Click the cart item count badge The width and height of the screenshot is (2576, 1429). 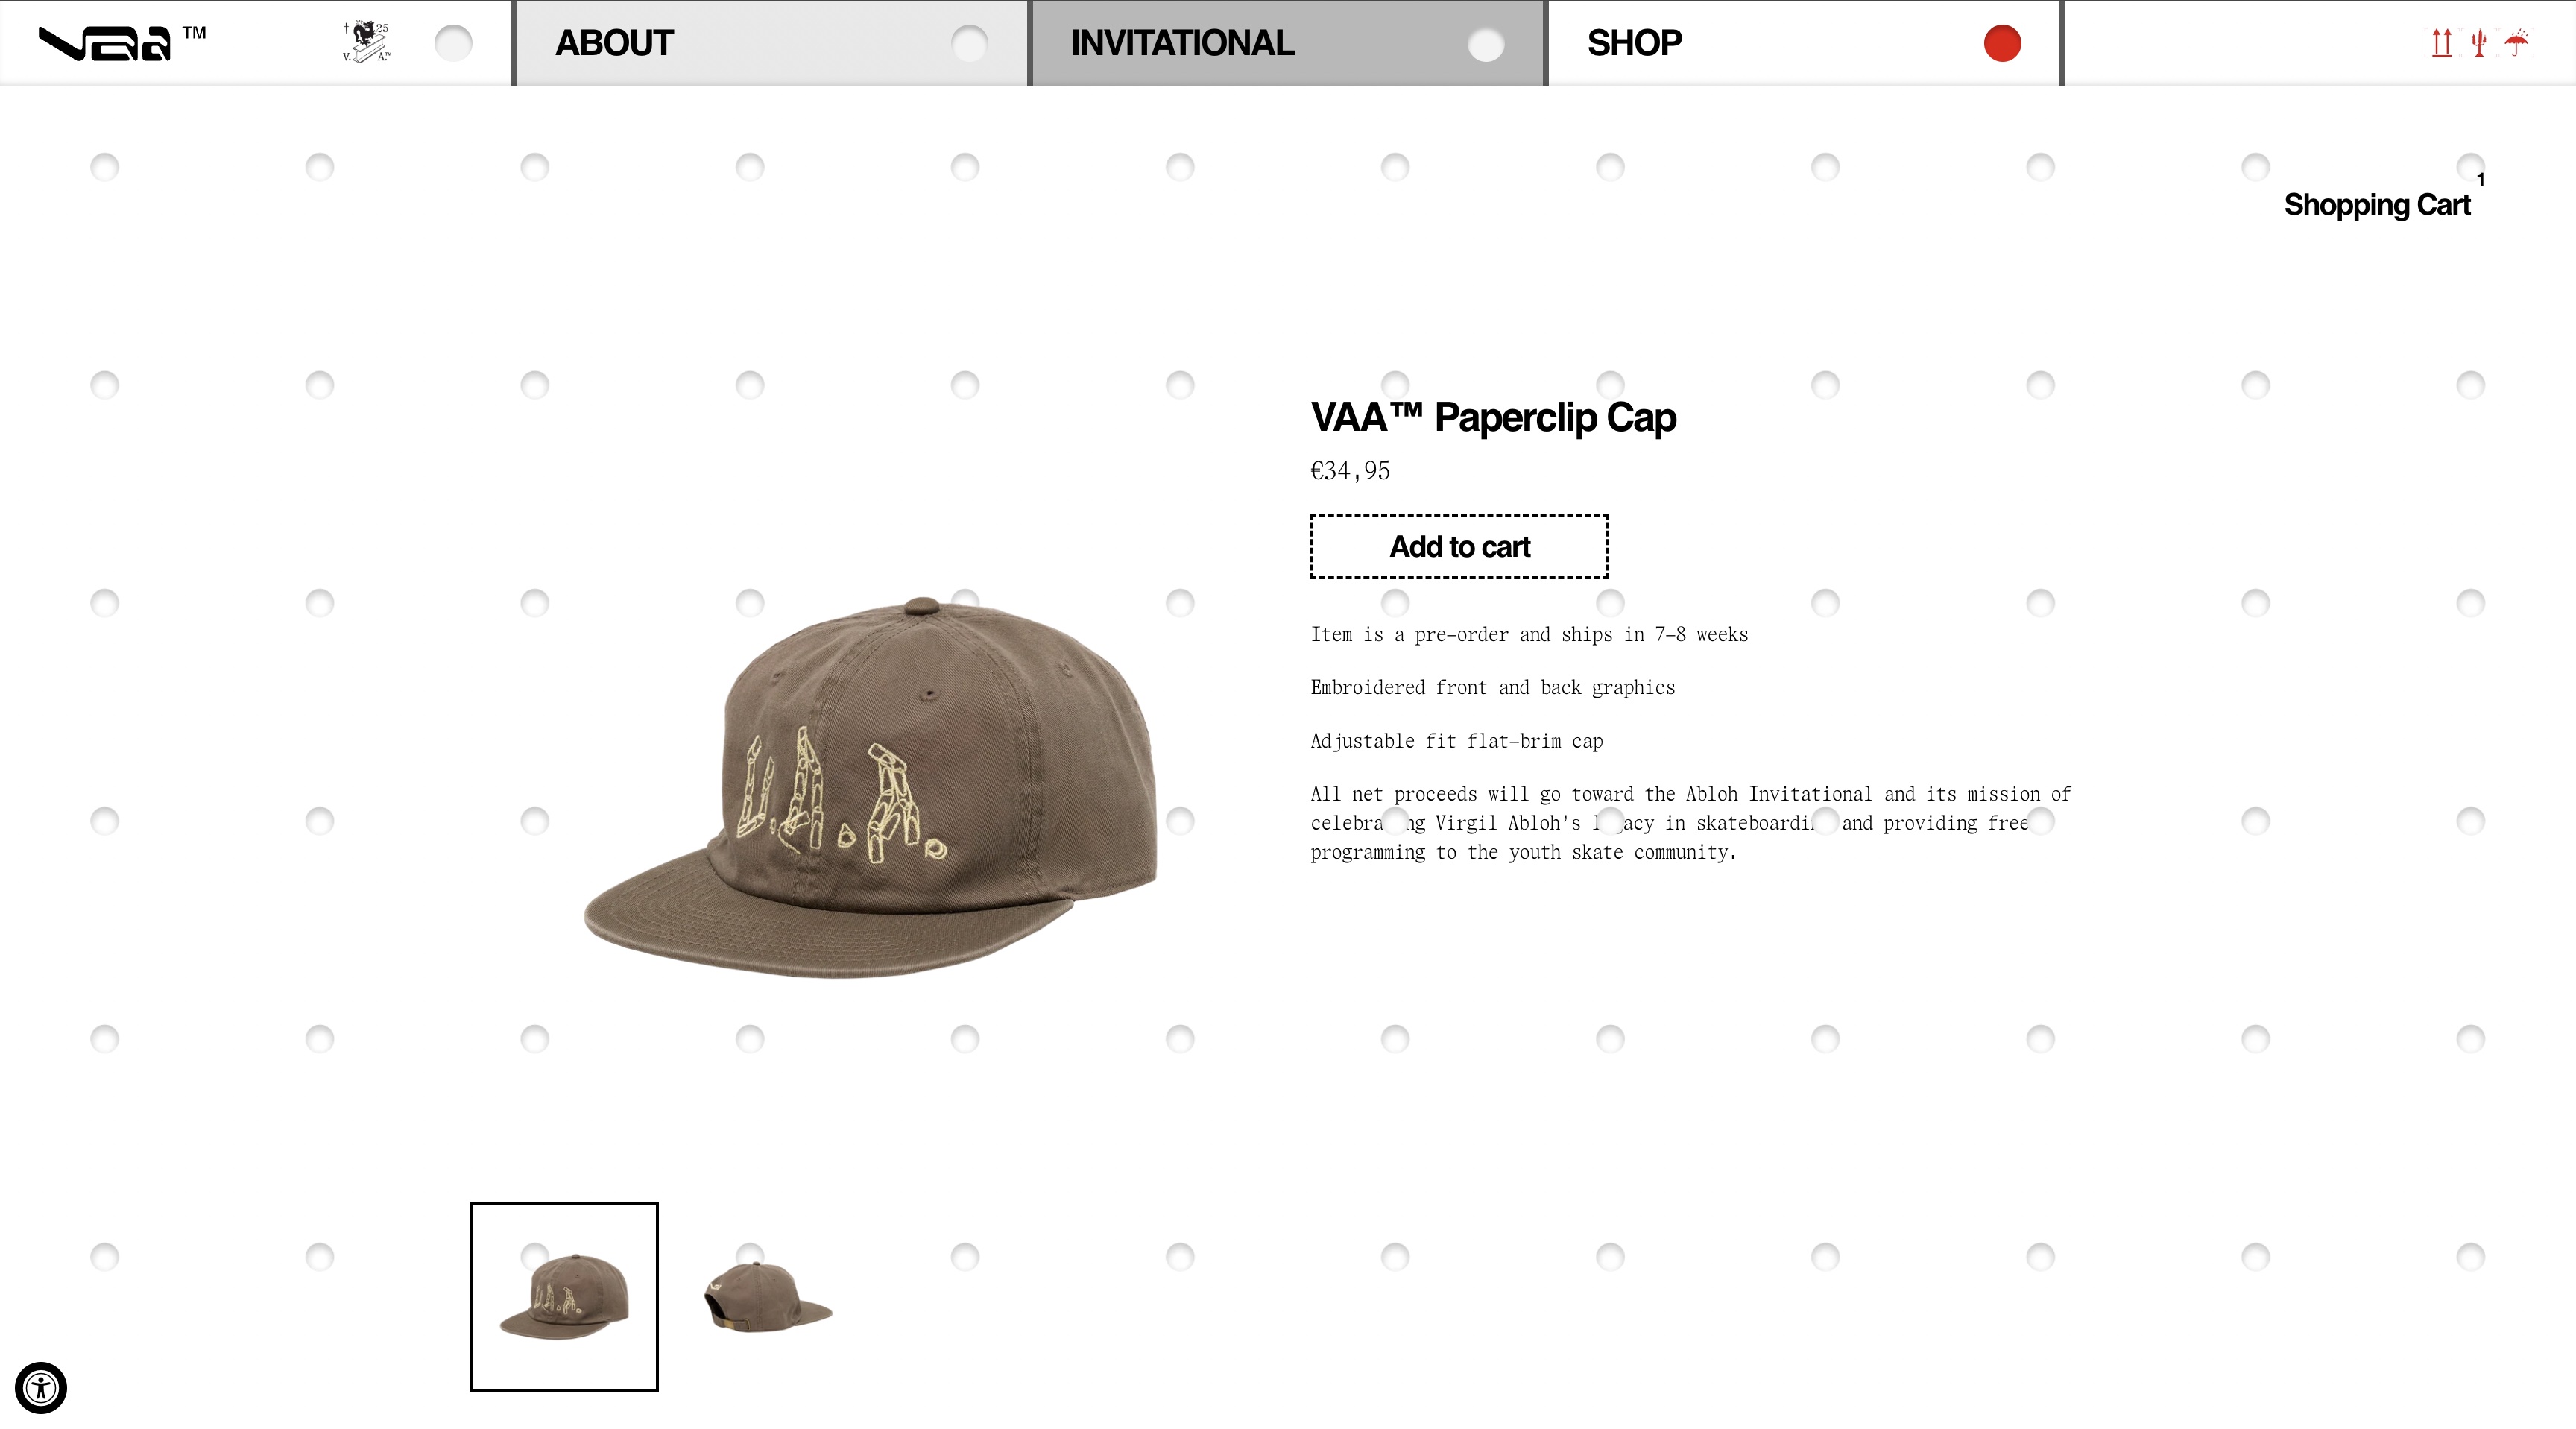pyautogui.click(x=2480, y=179)
